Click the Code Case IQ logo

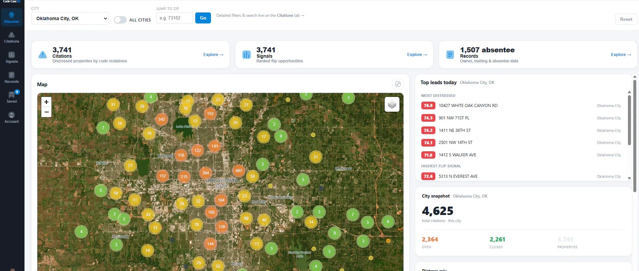coord(12,2)
